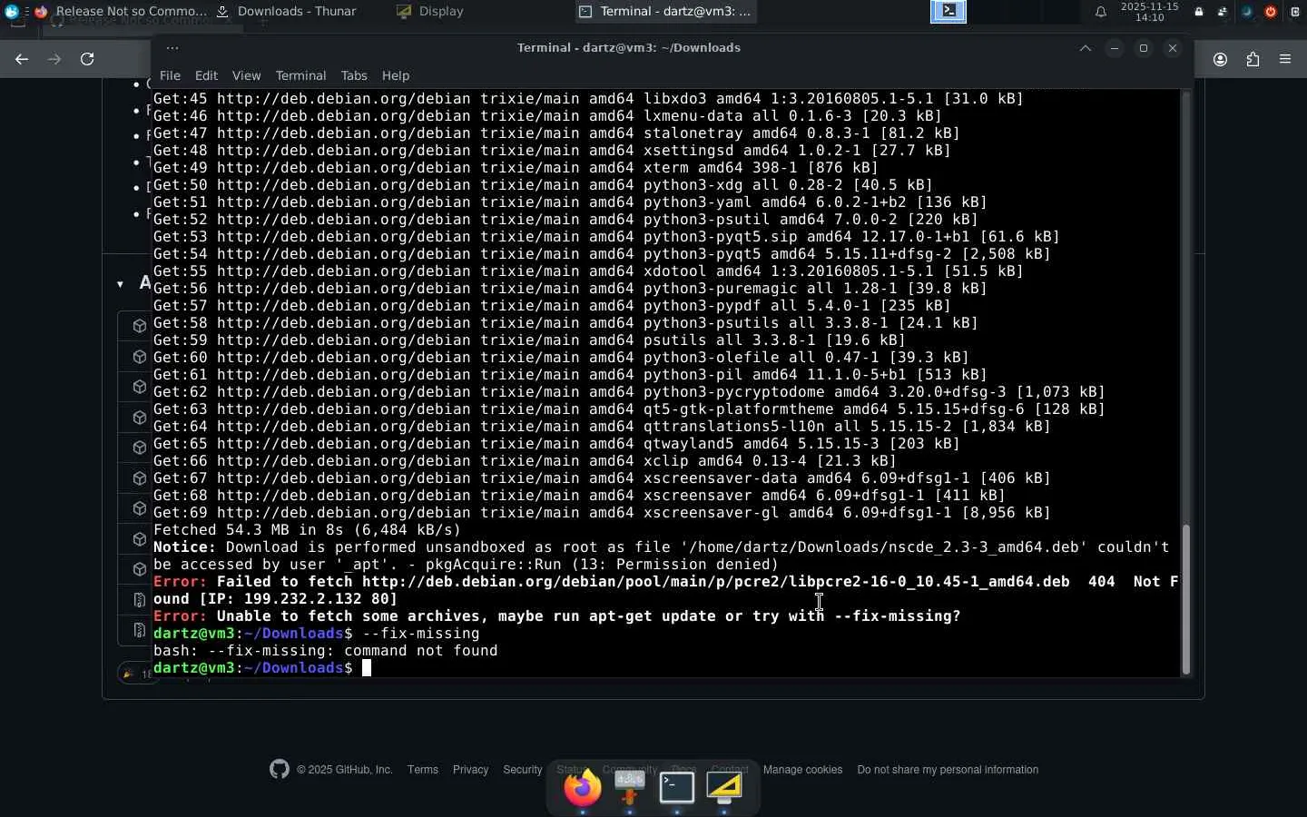
Task: Reload the browser page
Action: coord(87,59)
